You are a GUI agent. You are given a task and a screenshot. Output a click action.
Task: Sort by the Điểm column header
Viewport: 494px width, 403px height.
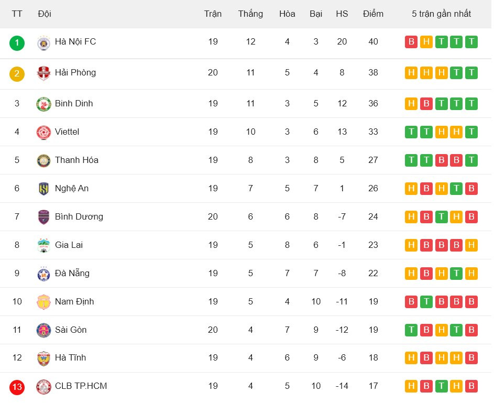373,14
